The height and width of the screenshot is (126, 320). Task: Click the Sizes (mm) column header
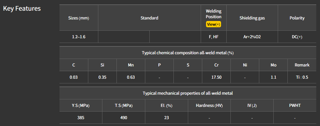pos(79,18)
